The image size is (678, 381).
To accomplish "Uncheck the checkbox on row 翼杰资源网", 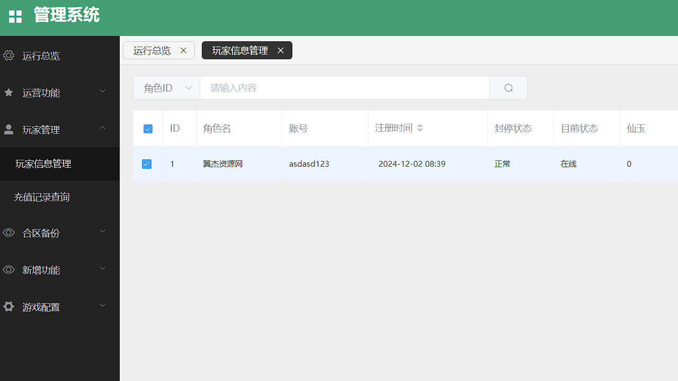I will (147, 164).
